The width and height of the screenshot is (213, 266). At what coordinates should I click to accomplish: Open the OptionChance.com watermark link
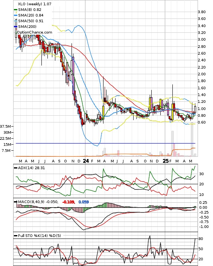pos(35,32)
